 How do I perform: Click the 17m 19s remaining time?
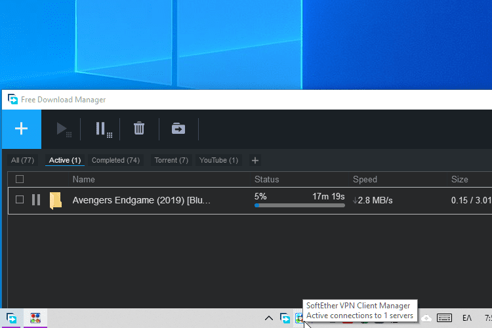(x=329, y=197)
